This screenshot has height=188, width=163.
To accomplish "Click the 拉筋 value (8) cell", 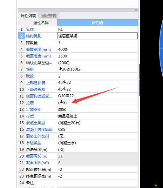I will (x=97, y=103).
